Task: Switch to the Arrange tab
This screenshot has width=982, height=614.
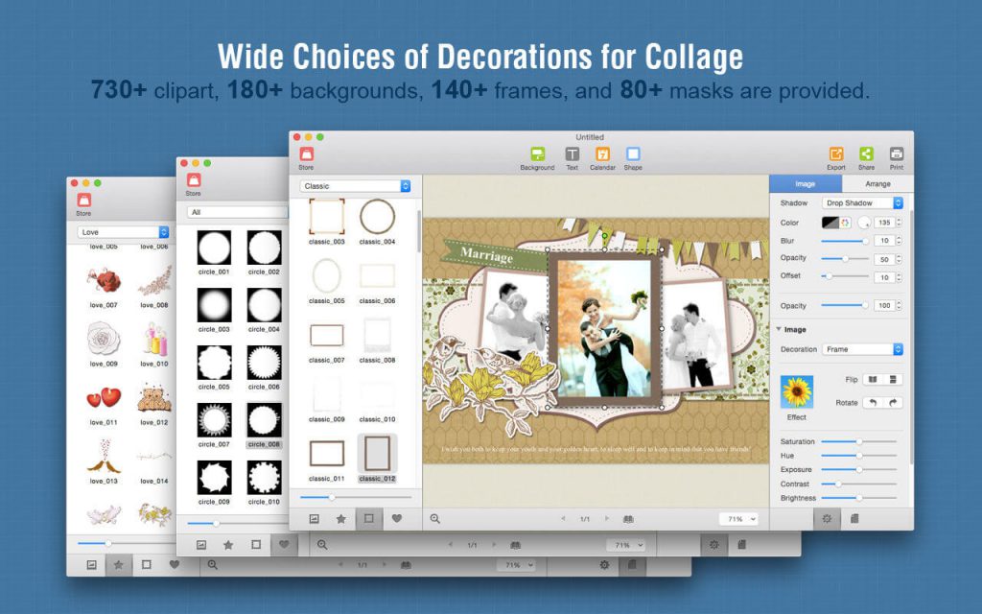Action: click(877, 183)
